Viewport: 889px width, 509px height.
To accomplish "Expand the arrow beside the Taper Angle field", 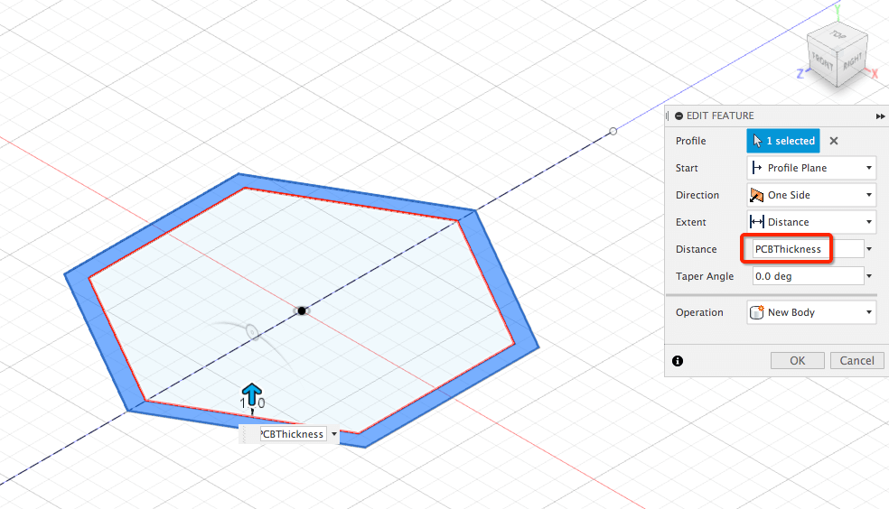I will point(869,277).
